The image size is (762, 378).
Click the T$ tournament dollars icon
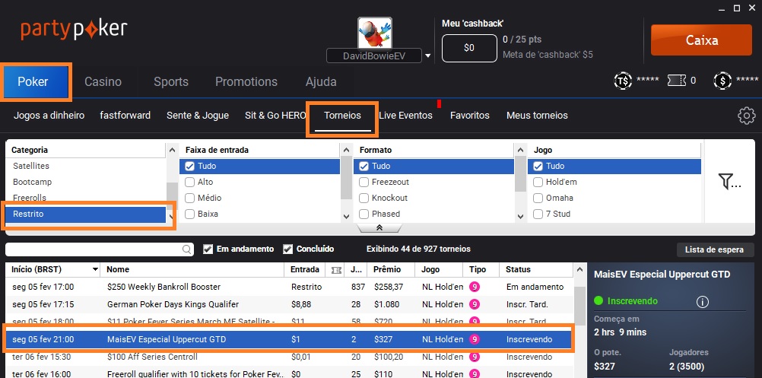click(x=623, y=81)
